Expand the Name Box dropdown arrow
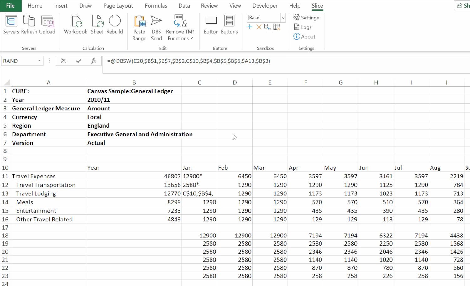Screen dimensions: 470x286 coord(39,61)
